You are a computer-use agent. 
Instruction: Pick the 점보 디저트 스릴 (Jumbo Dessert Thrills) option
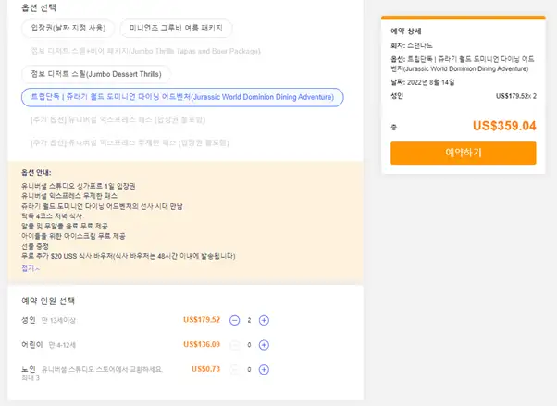point(96,74)
